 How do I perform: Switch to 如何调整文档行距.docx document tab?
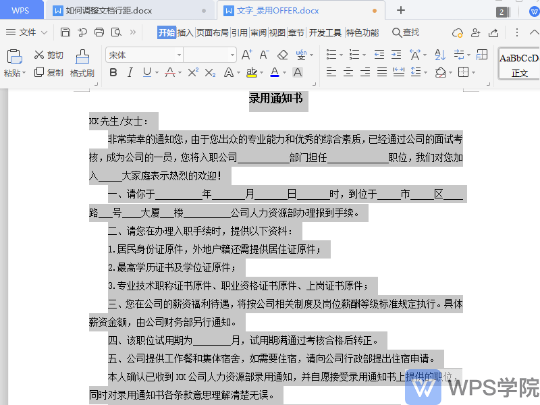108,10
